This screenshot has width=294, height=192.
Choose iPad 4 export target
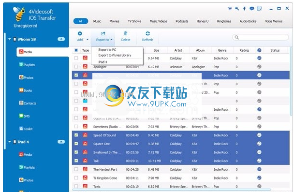pyautogui.click(x=103, y=62)
